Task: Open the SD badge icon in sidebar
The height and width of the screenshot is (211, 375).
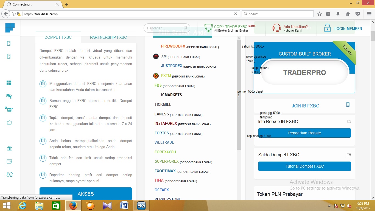Action: click(x=9, y=109)
